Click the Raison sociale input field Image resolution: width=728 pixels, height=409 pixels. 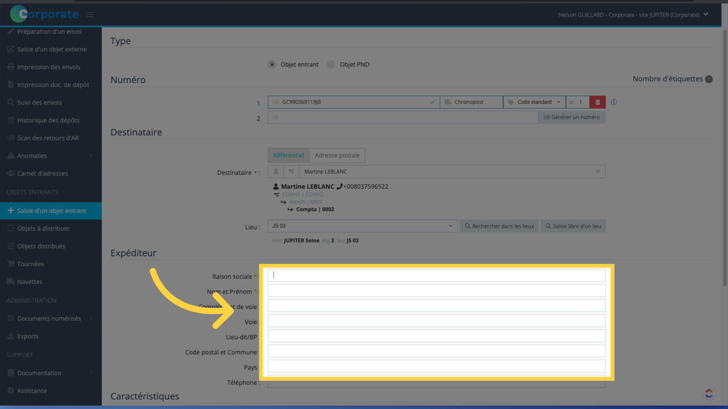tap(436, 275)
